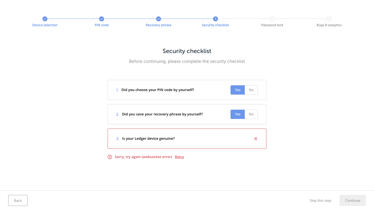Open the Device selection step label
The image size is (374, 210).
pos(45,25)
